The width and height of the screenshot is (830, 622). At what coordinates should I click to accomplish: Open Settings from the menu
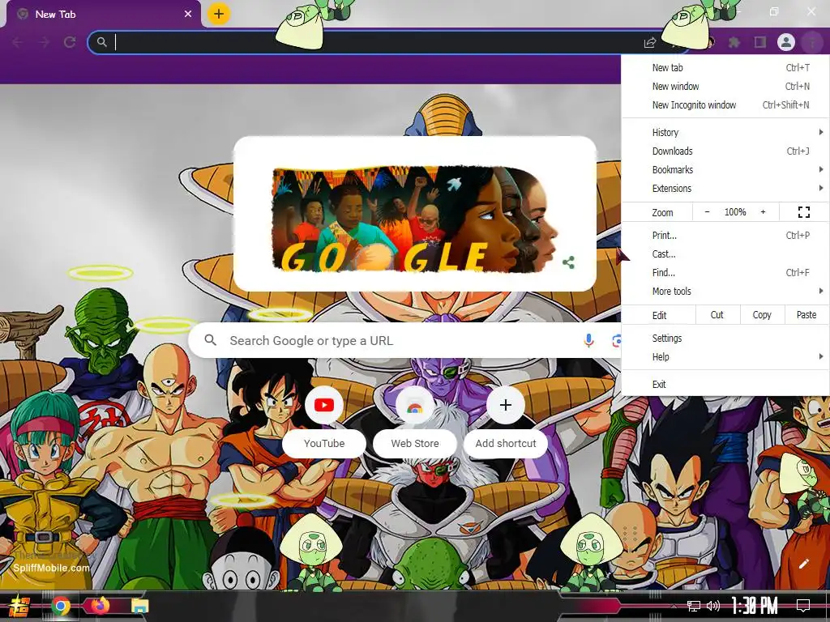(x=725, y=338)
